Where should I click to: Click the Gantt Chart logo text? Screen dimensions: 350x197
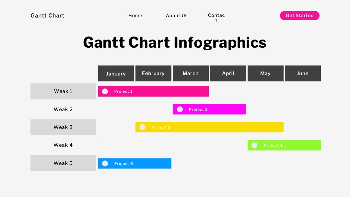click(47, 16)
